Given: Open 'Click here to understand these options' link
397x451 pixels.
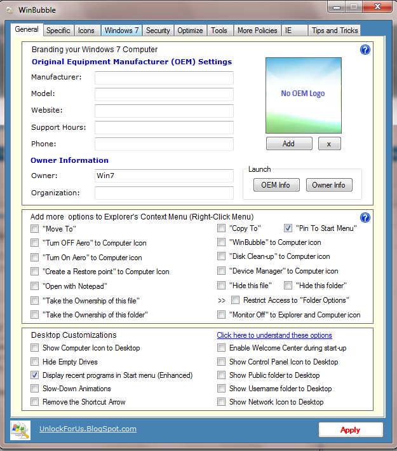Looking at the screenshot, I should pos(274,335).
